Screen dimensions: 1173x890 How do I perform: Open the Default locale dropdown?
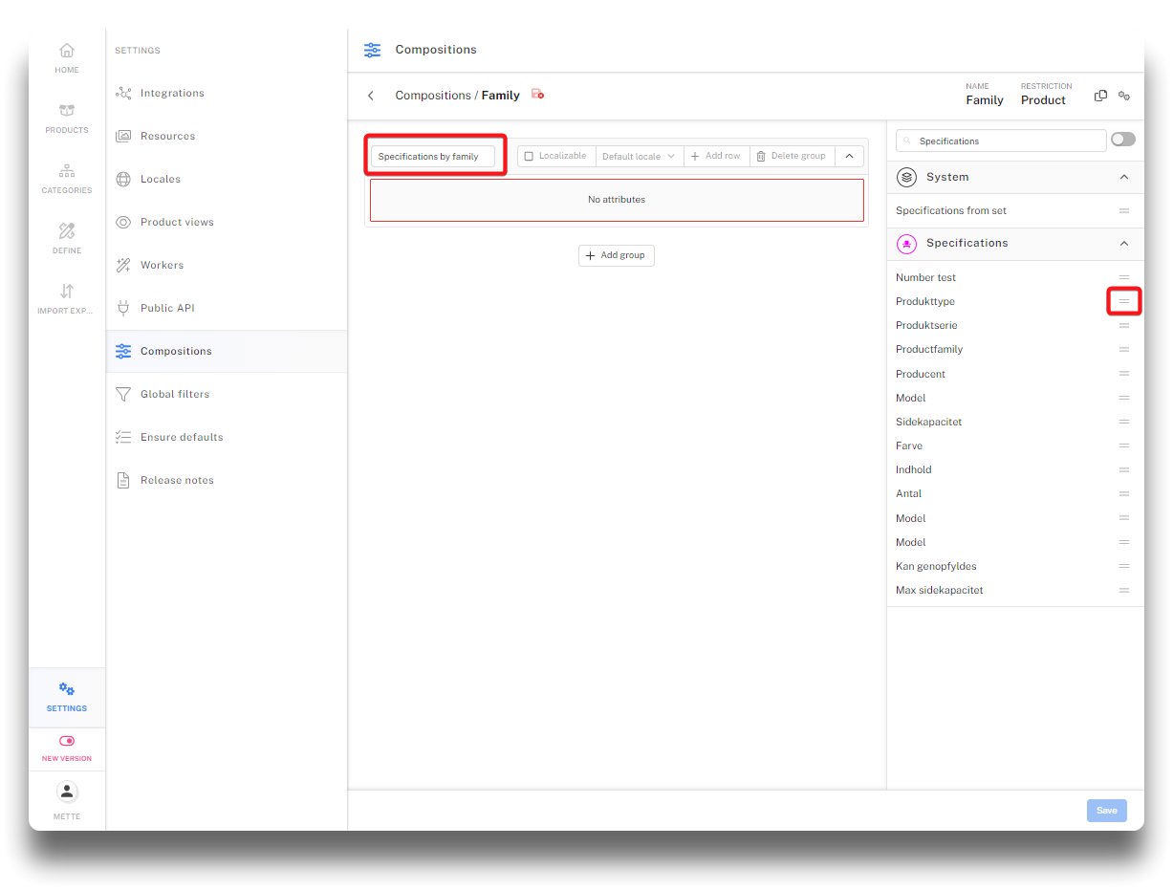[x=639, y=157]
